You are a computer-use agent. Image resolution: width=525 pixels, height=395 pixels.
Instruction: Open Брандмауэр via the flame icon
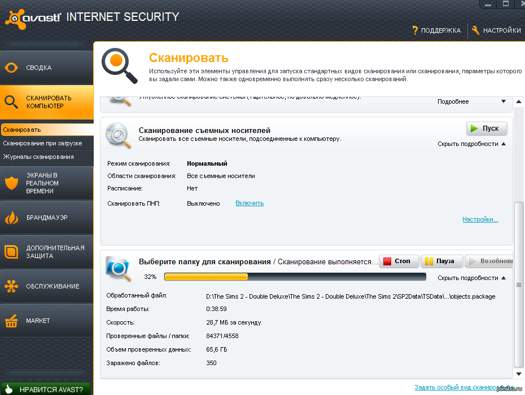[x=12, y=218]
